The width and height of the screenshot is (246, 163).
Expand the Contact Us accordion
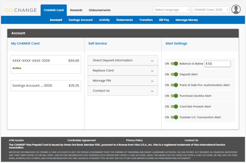[x=123, y=91]
